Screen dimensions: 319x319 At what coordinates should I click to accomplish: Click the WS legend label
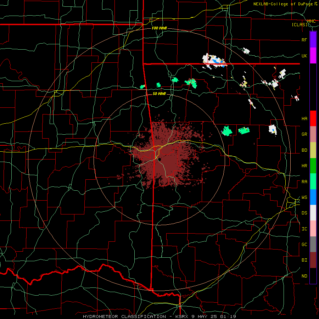click(304, 197)
